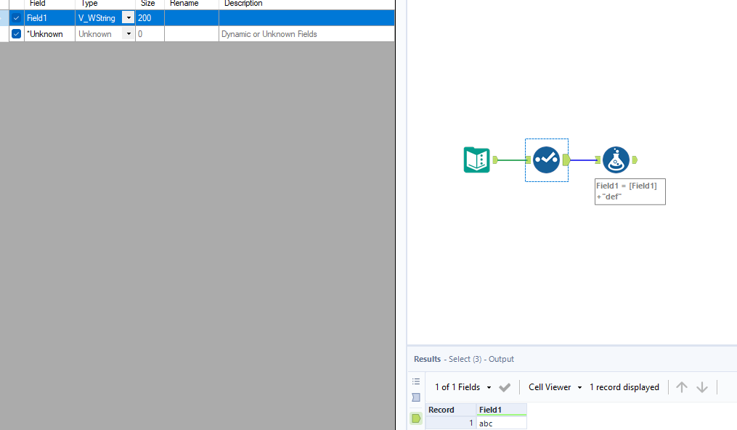Click the checkmark icon beside 1 of 1 Fields
This screenshot has width=737, height=430.
coord(505,386)
